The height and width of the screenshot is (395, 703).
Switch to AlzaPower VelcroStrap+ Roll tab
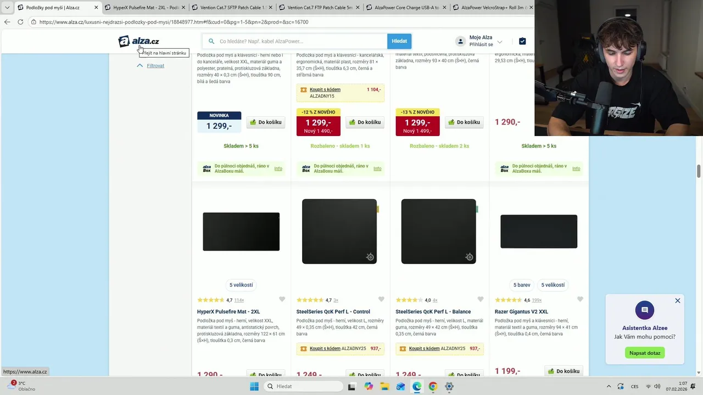coord(494,8)
